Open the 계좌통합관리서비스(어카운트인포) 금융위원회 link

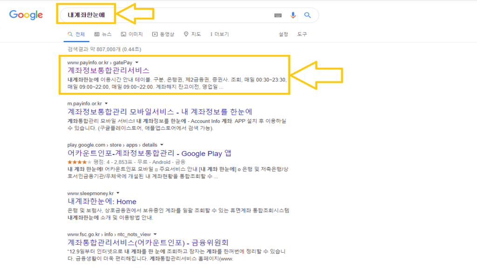(148, 242)
